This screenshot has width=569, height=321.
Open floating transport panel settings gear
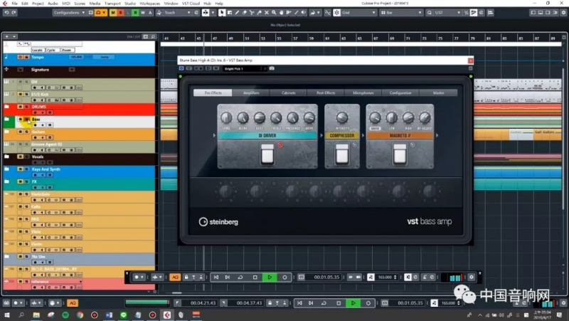point(472,277)
